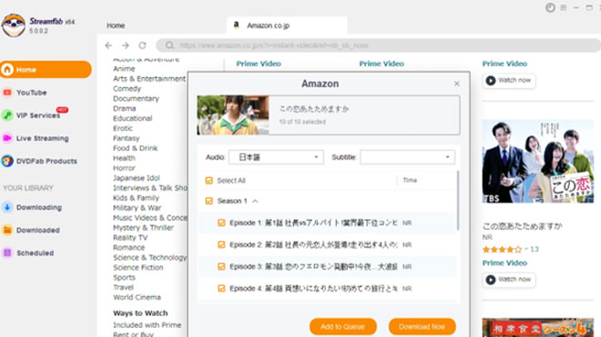
Task: Open the Included with Prime filter
Action: (148, 325)
